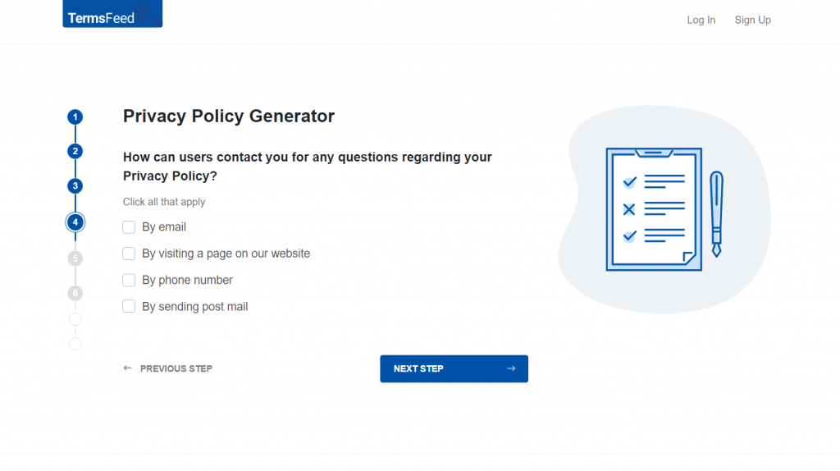
Task: Select step 3 in the progress tracker
Action: (75, 186)
